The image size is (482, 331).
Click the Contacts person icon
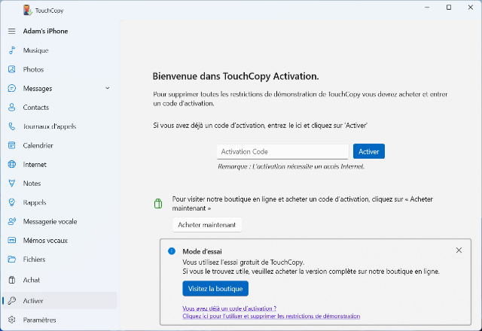click(x=12, y=108)
